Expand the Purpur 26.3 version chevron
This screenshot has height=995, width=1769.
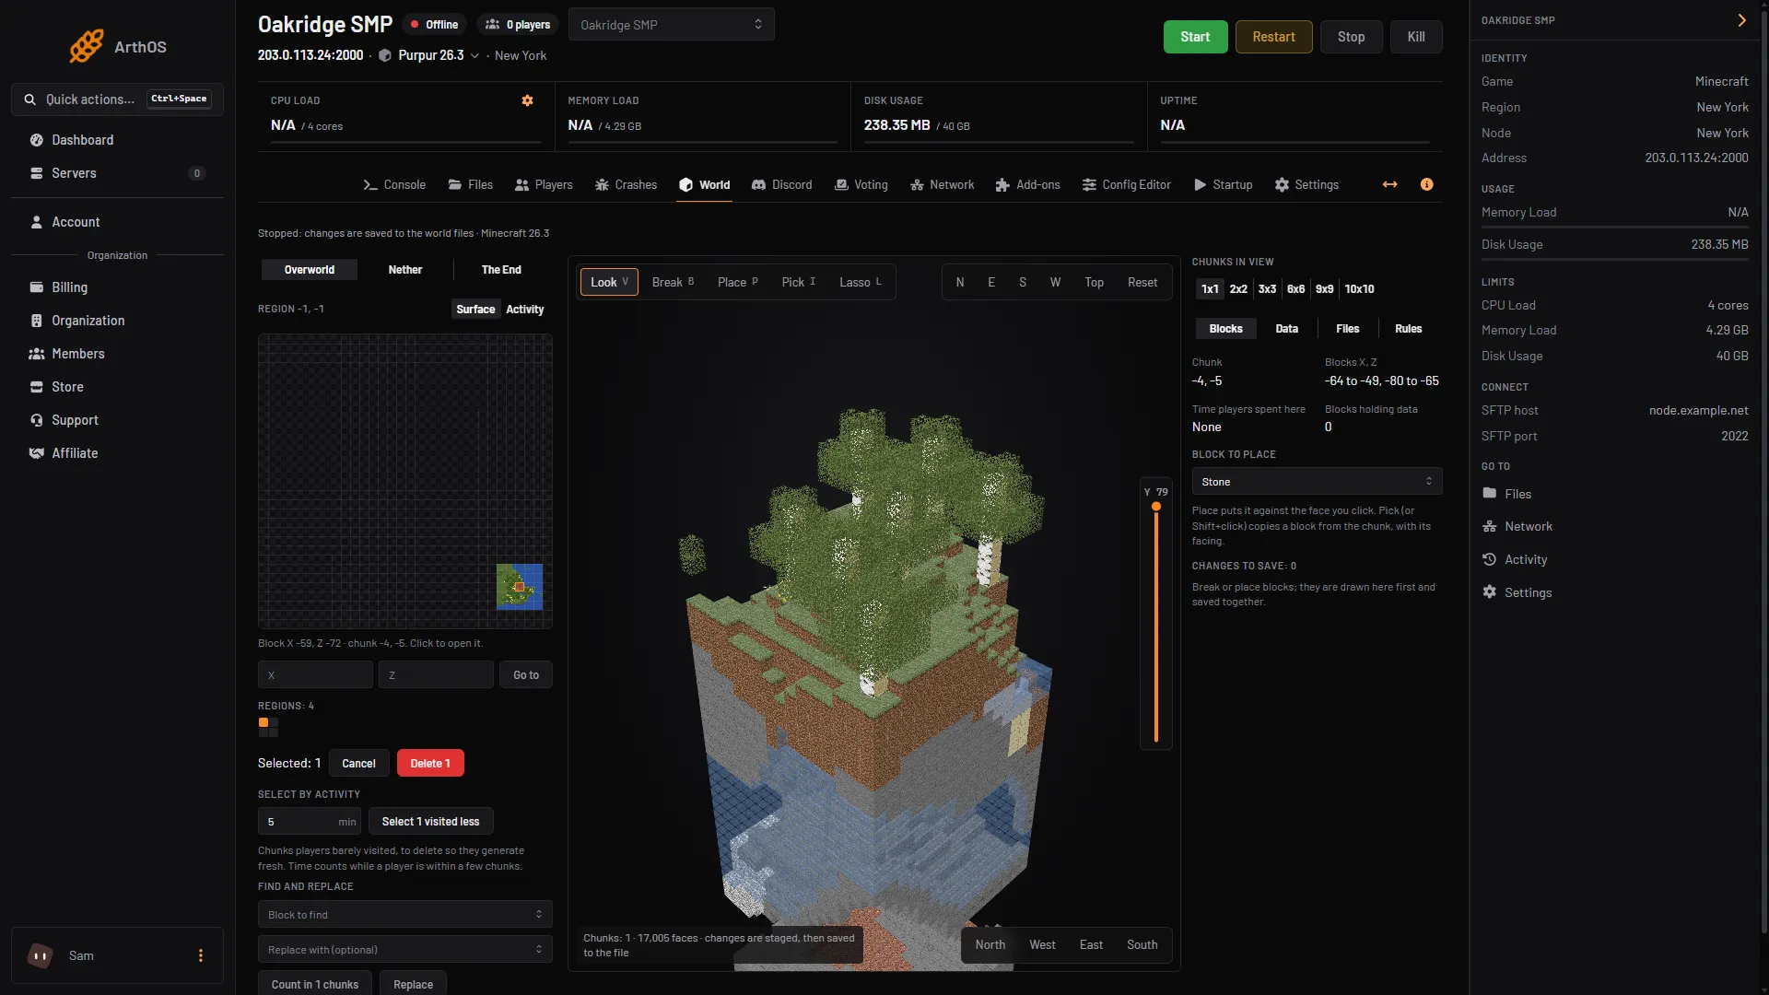[475, 56]
